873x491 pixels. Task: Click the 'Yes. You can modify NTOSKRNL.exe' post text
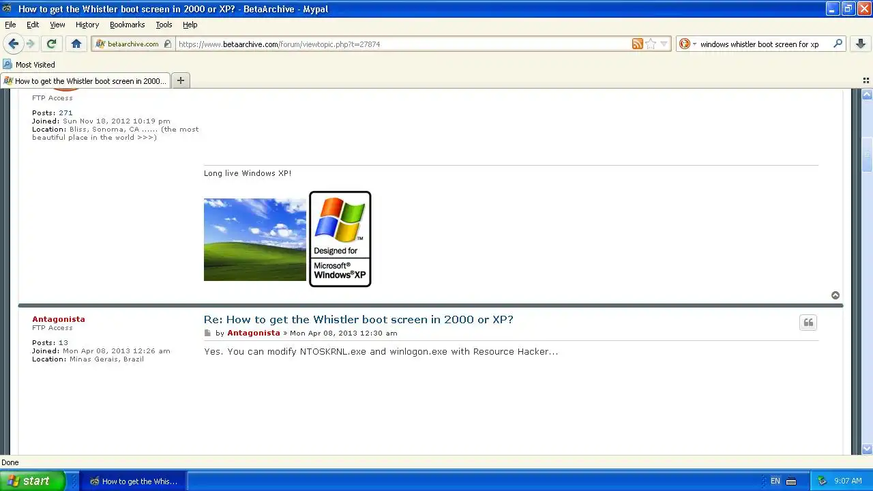[x=381, y=351]
